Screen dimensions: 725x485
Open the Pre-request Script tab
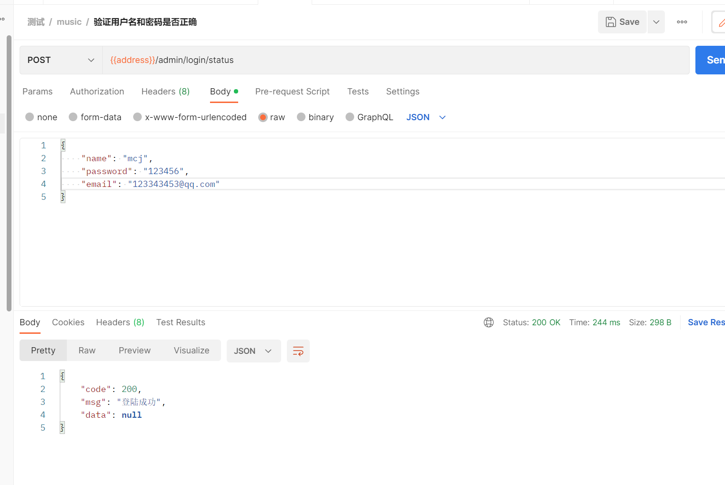coord(293,92)
